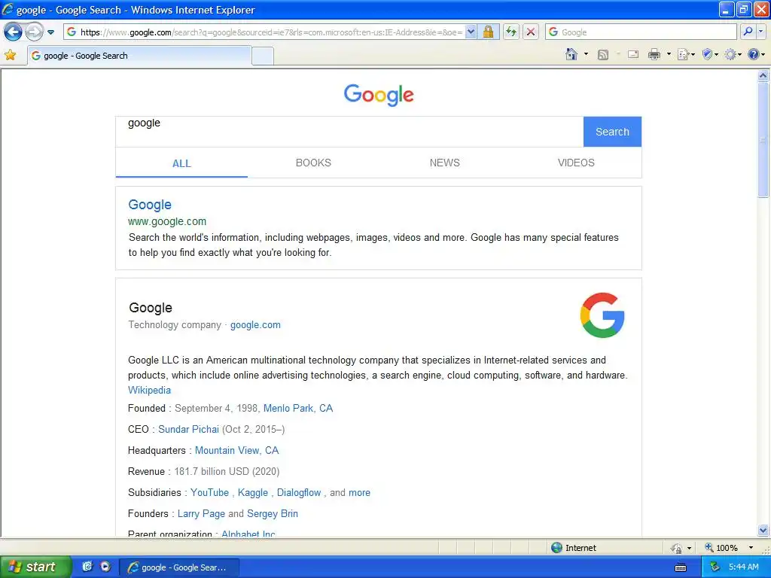Click the Show Desktop quick launch icon
771x578 pixels.
[87, 567]
